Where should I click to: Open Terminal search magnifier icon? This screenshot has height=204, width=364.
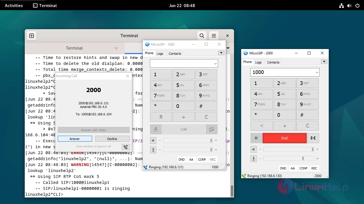point(202,36)
